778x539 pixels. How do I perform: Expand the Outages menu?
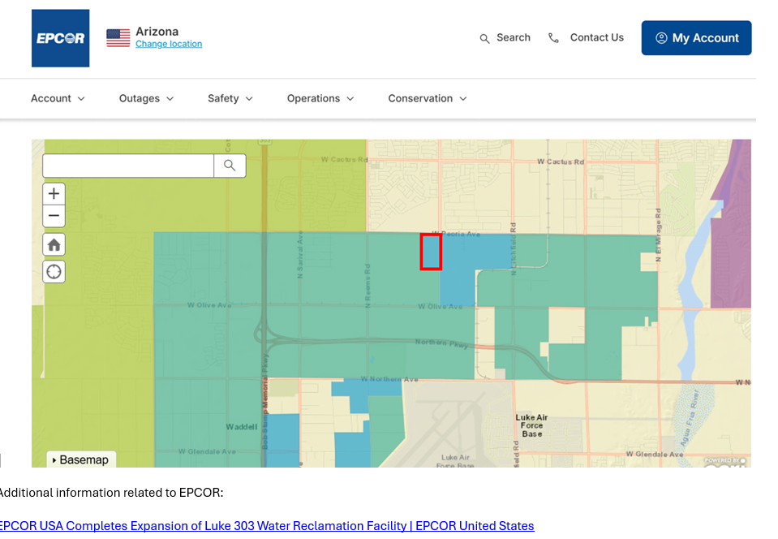146,98
